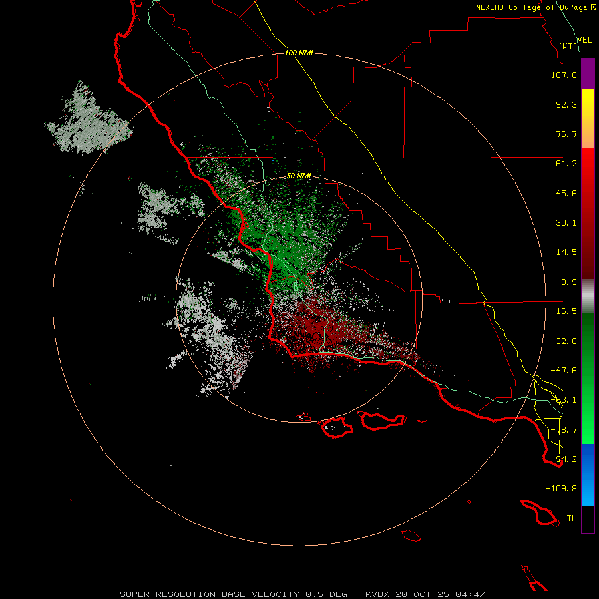The width and height of the screenshot is (599, 599).
Task: Click the -109.8 velocity scale value
Action: [561, 489]
